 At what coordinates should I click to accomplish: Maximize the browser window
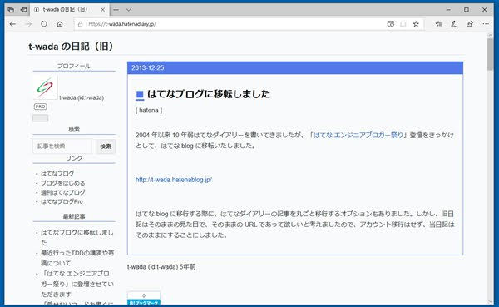(467, 10)
